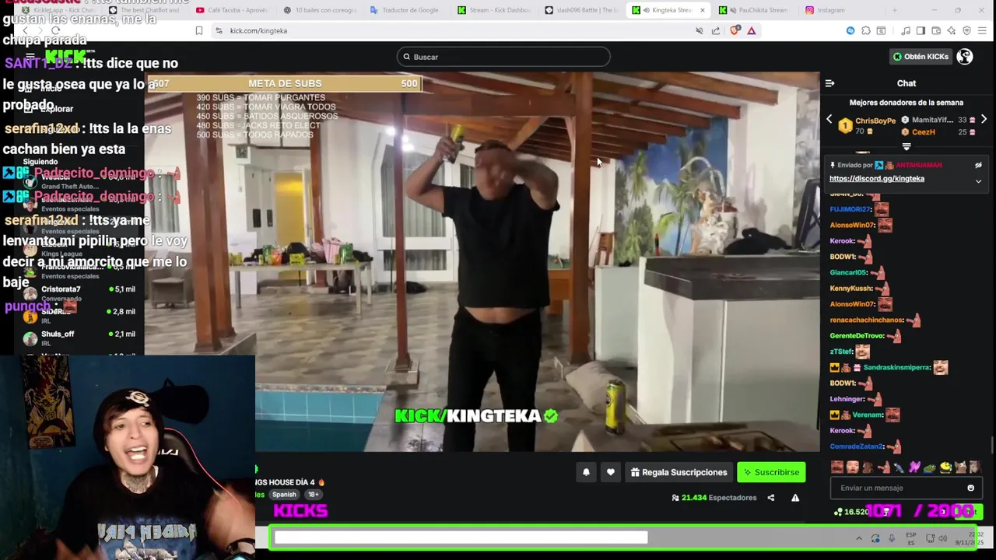This screenshot has height=560, width=996.
Task: Switch to the Stream - Kick Dashboard tab
Action: tap(496, 10)
